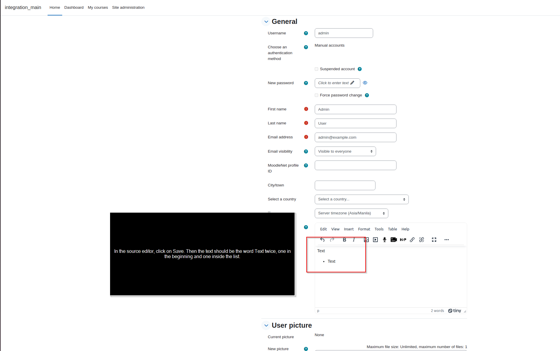Viewport: 560px width, 351px height.
Task: Go to Dashboard in top navigation
Action: point(74,8)
